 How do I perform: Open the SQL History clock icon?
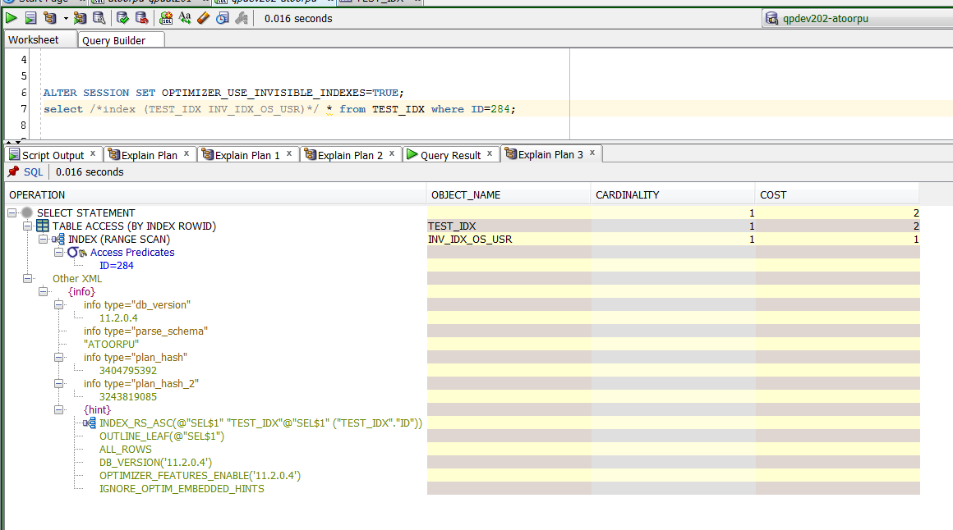(x=223, y=18)
